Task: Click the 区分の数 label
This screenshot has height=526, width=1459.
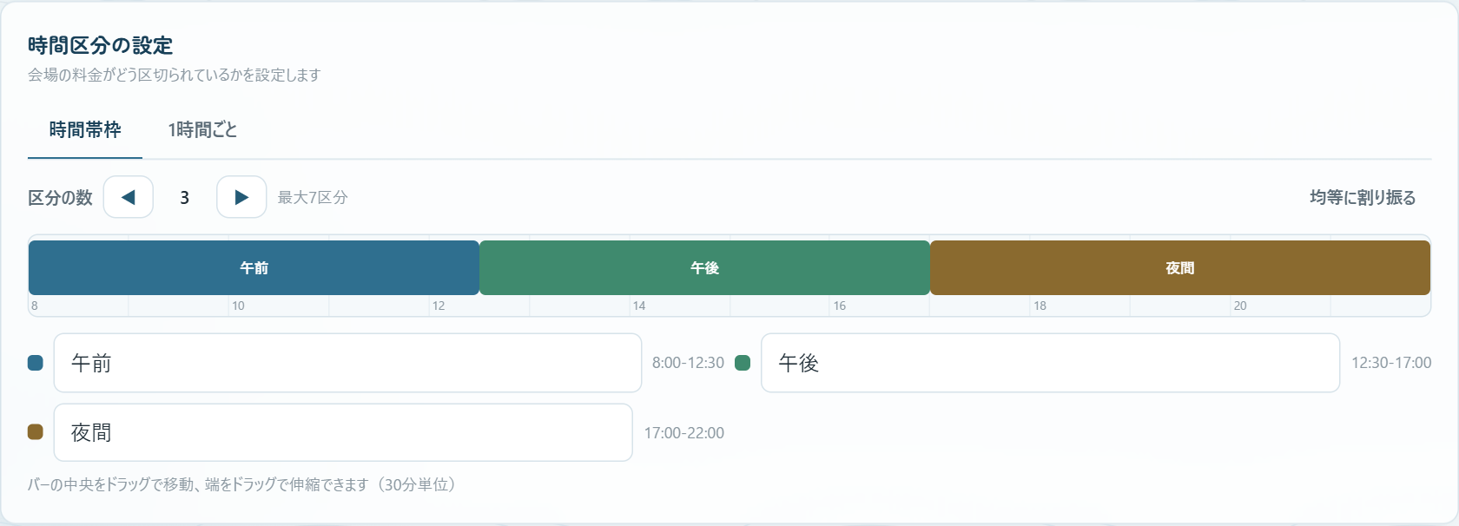Action: tap(60, 198)
